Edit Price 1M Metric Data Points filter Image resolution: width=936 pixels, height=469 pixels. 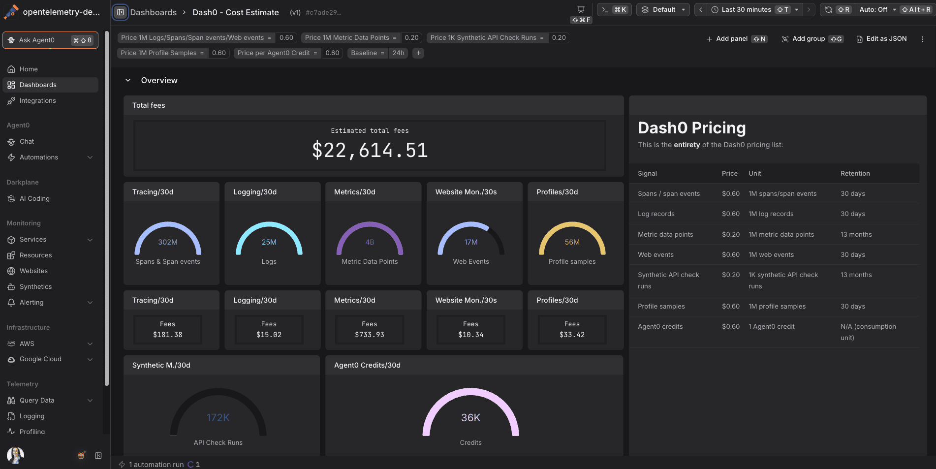pyautogui.click(x=362, y=38)
